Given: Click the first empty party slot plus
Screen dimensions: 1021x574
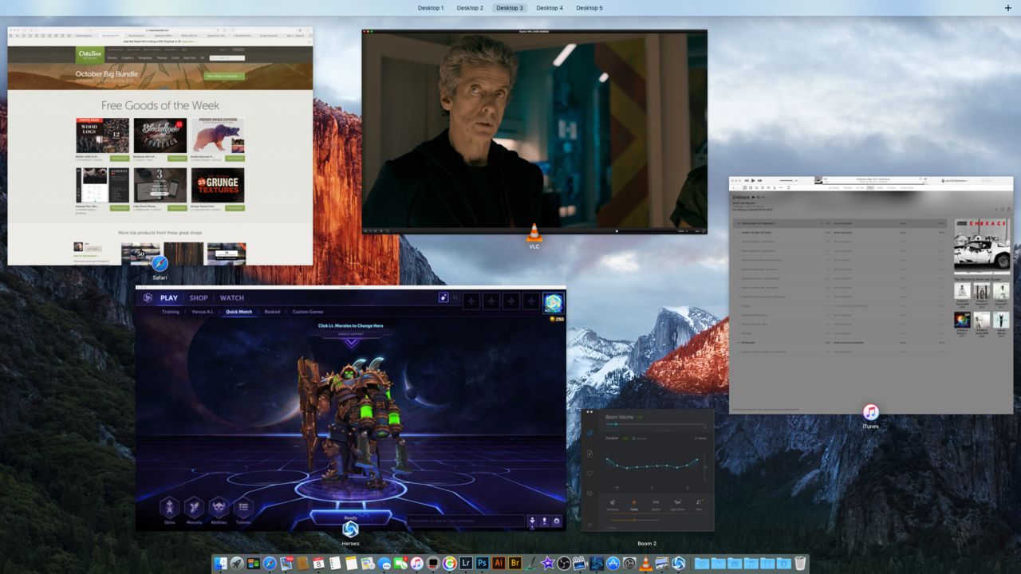Looking at the screenshot, I should click(x=471, y=301).
